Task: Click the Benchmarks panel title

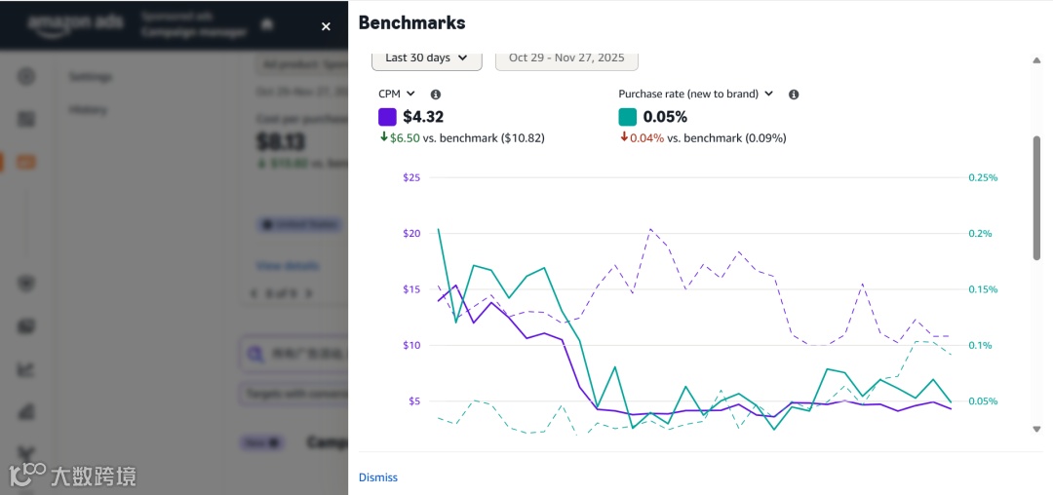Action: [x=412, y=22]
